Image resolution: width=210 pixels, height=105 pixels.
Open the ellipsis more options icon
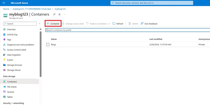(x=64, y=14)
